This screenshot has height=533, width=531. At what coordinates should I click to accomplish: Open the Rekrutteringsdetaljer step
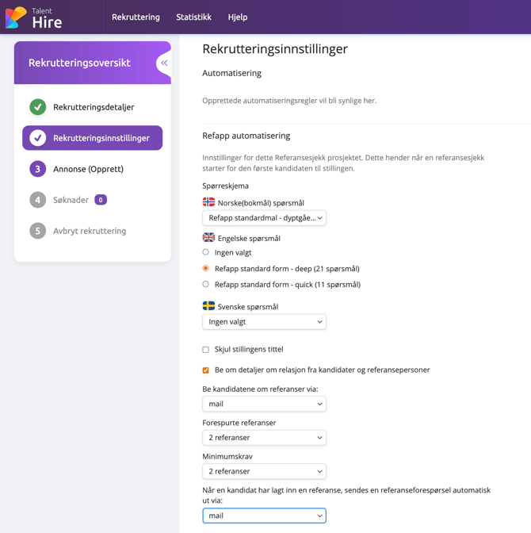click(x=94, y=107)
